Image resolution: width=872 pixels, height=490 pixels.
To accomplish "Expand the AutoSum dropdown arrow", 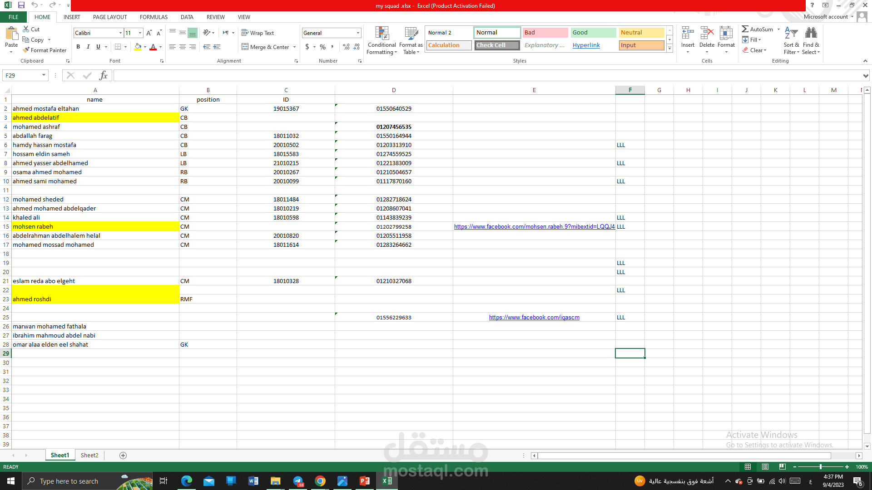I will tap(778, 29).
